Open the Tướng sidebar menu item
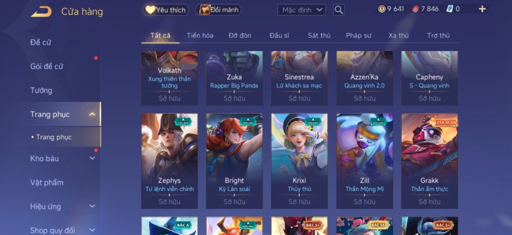The height and width of the screenshot is (235, 512). [41, 90]
